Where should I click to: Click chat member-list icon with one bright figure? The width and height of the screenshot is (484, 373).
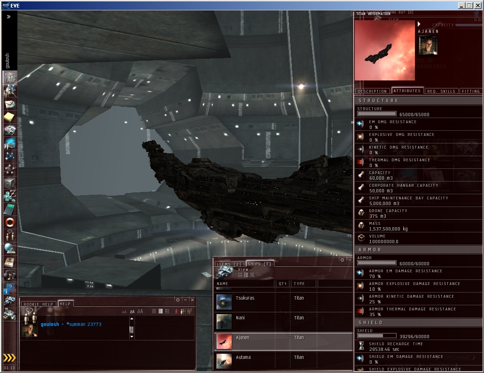(x=183, y=311)
